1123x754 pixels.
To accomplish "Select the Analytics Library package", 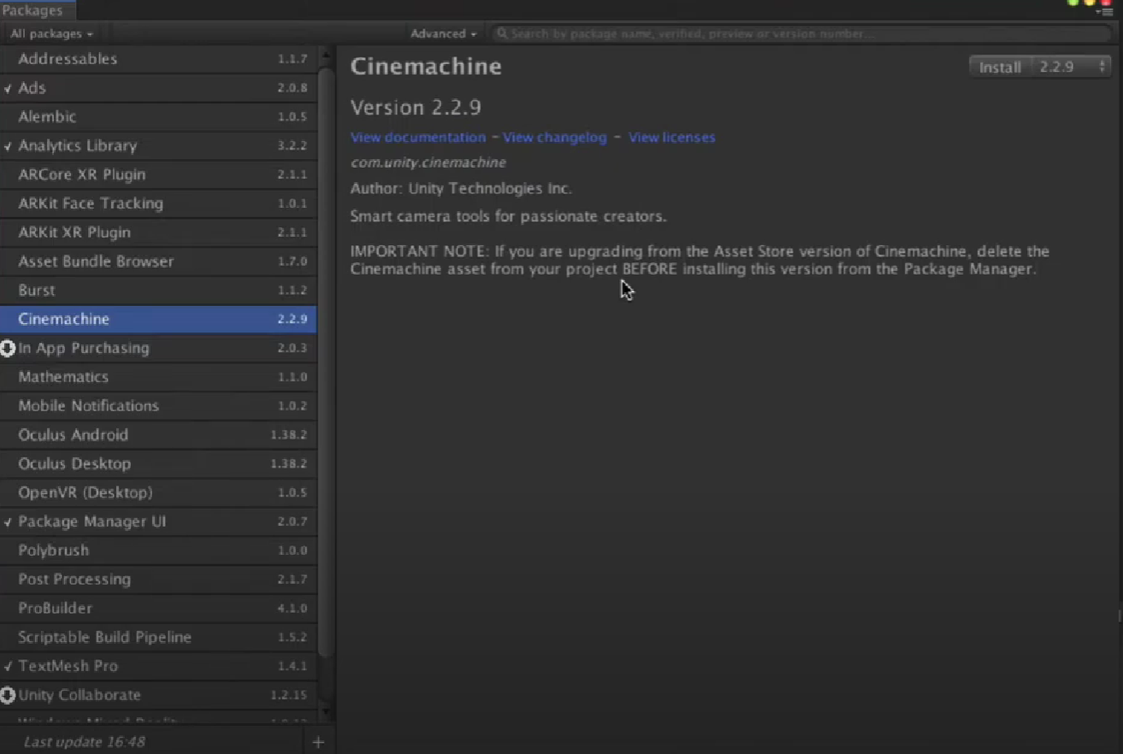I will 158,146.
